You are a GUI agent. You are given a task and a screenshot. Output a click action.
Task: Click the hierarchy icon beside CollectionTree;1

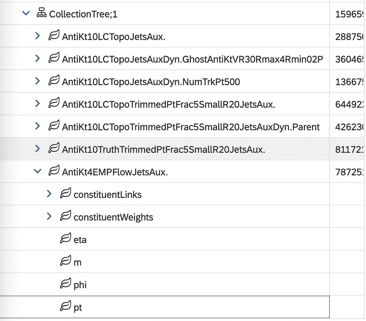(x=41, y=13)
